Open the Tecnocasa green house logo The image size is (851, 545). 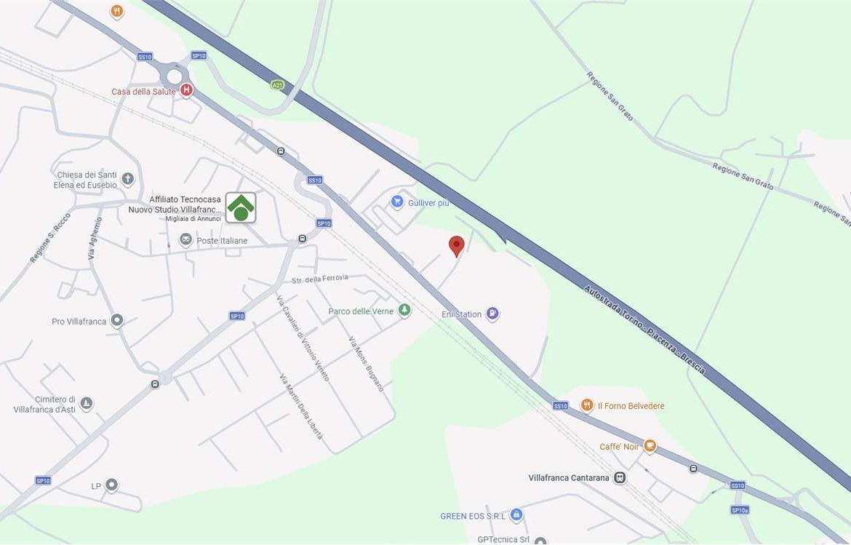(x=241, y=207)
